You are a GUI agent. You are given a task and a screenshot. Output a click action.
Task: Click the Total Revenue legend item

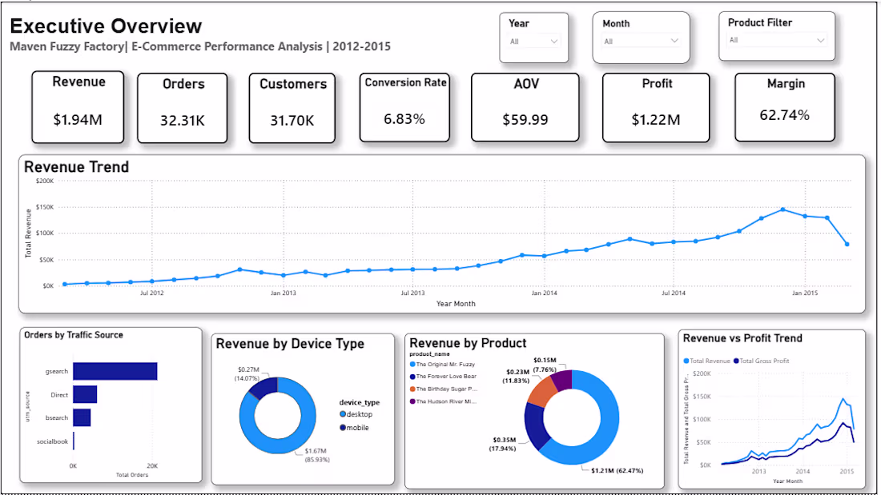pos(707,361)
